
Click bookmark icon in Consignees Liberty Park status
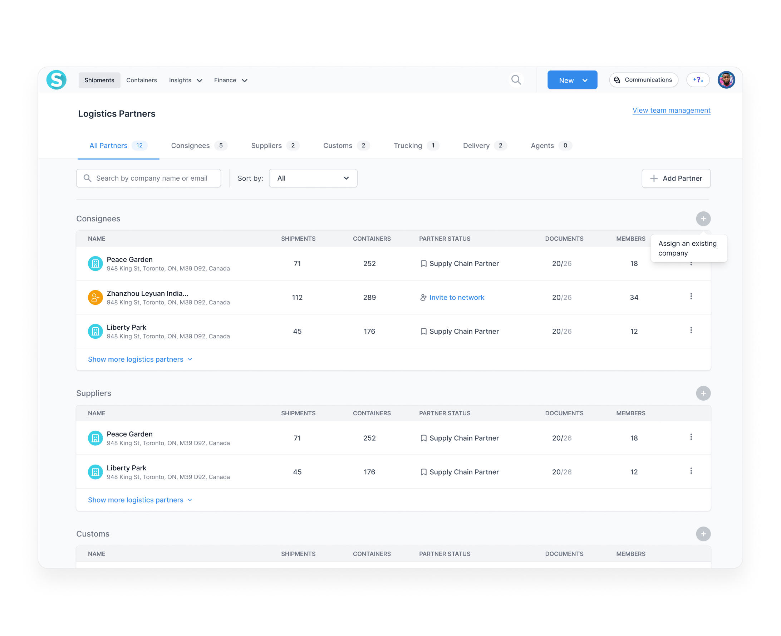point(423,331)
